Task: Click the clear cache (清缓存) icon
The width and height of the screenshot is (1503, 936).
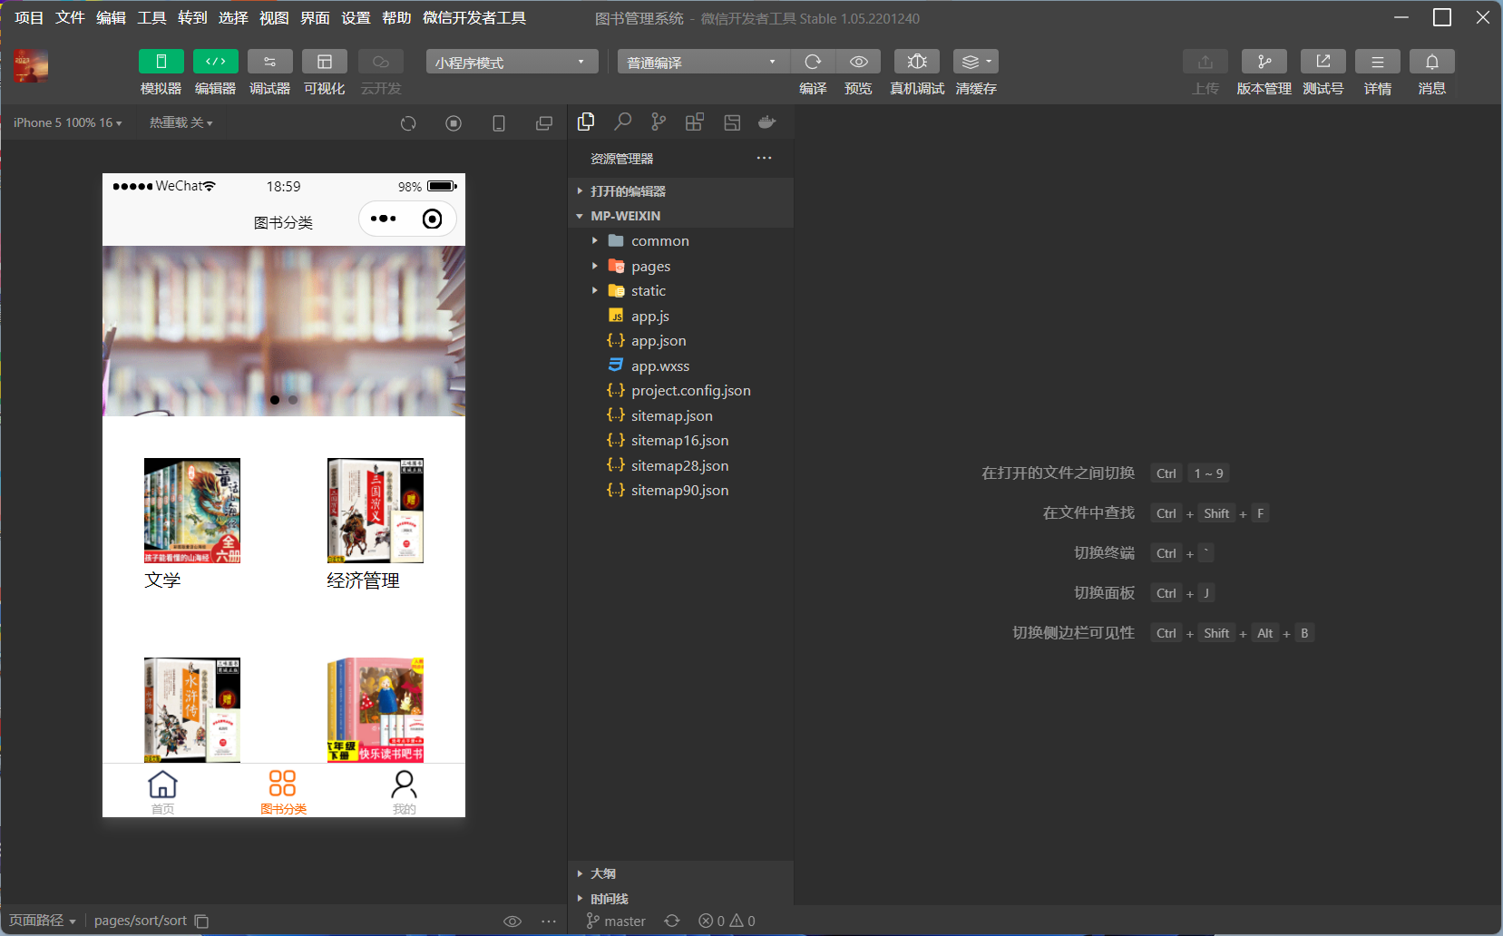Action: click(976, 62)
